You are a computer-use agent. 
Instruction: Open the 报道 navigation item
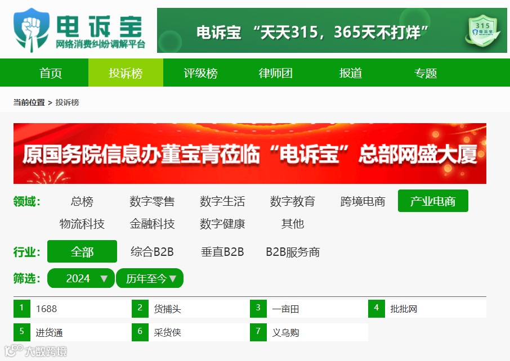pos(351,73)
